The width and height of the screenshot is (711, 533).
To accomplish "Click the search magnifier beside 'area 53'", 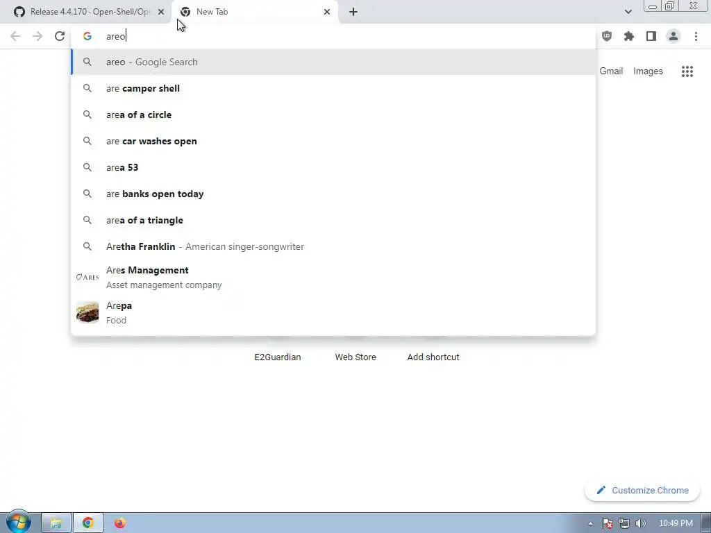I will tap(87, 167).
